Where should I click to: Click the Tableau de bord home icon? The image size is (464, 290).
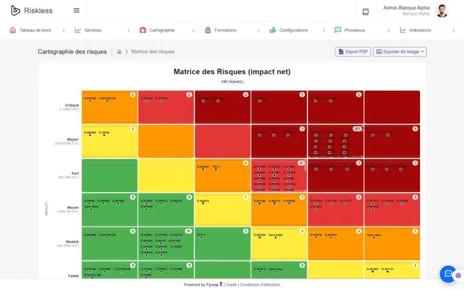13,30
